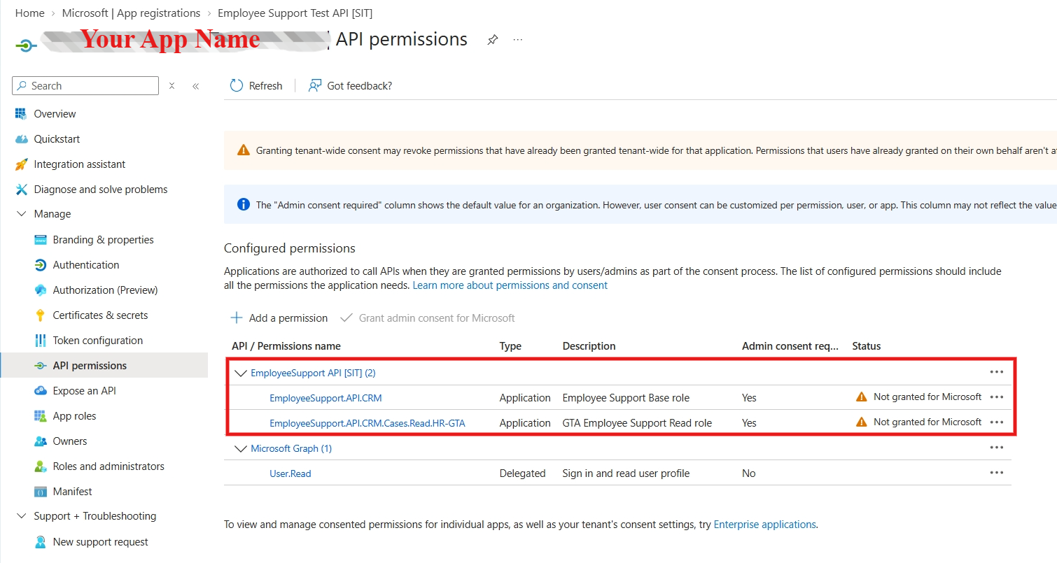
Task: Click the Type column header
Action: click(510, 346)
